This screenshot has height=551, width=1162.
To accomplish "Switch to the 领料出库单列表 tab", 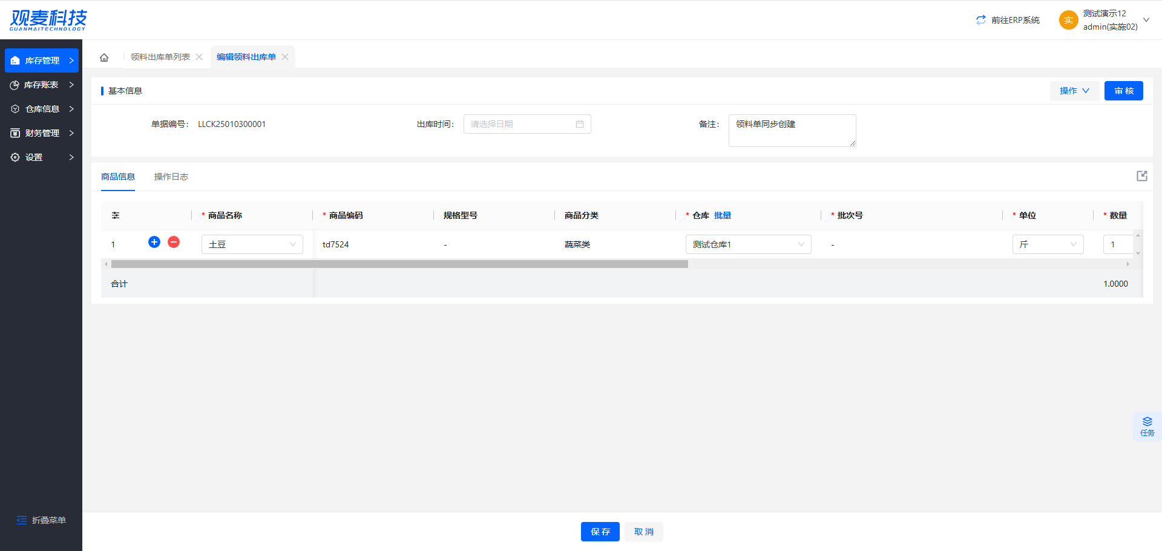I will pyautogui.click(x=160, y=57).
